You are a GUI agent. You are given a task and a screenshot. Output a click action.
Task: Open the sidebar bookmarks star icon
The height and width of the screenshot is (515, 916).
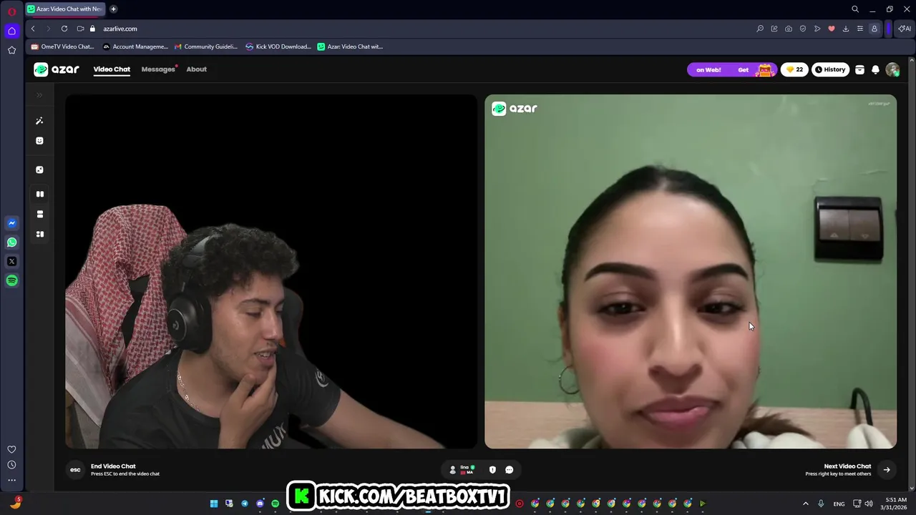click(x=11, y=50)
